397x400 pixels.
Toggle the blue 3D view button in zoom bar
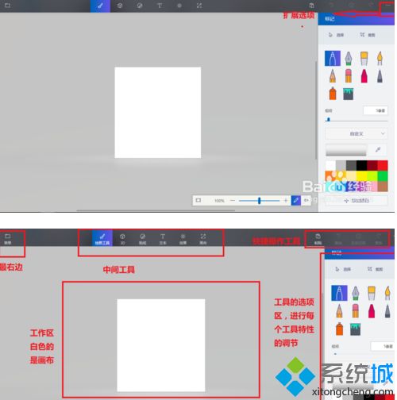pyautogui.click(x=295, y=201)
